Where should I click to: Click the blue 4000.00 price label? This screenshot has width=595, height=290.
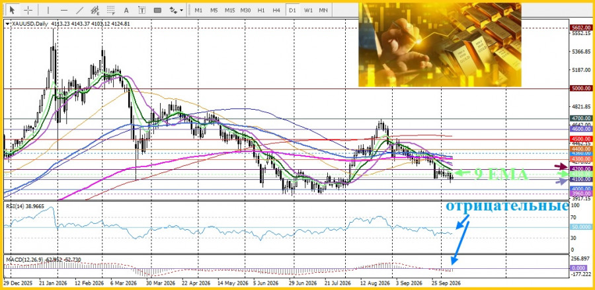(x=581, y=189)
